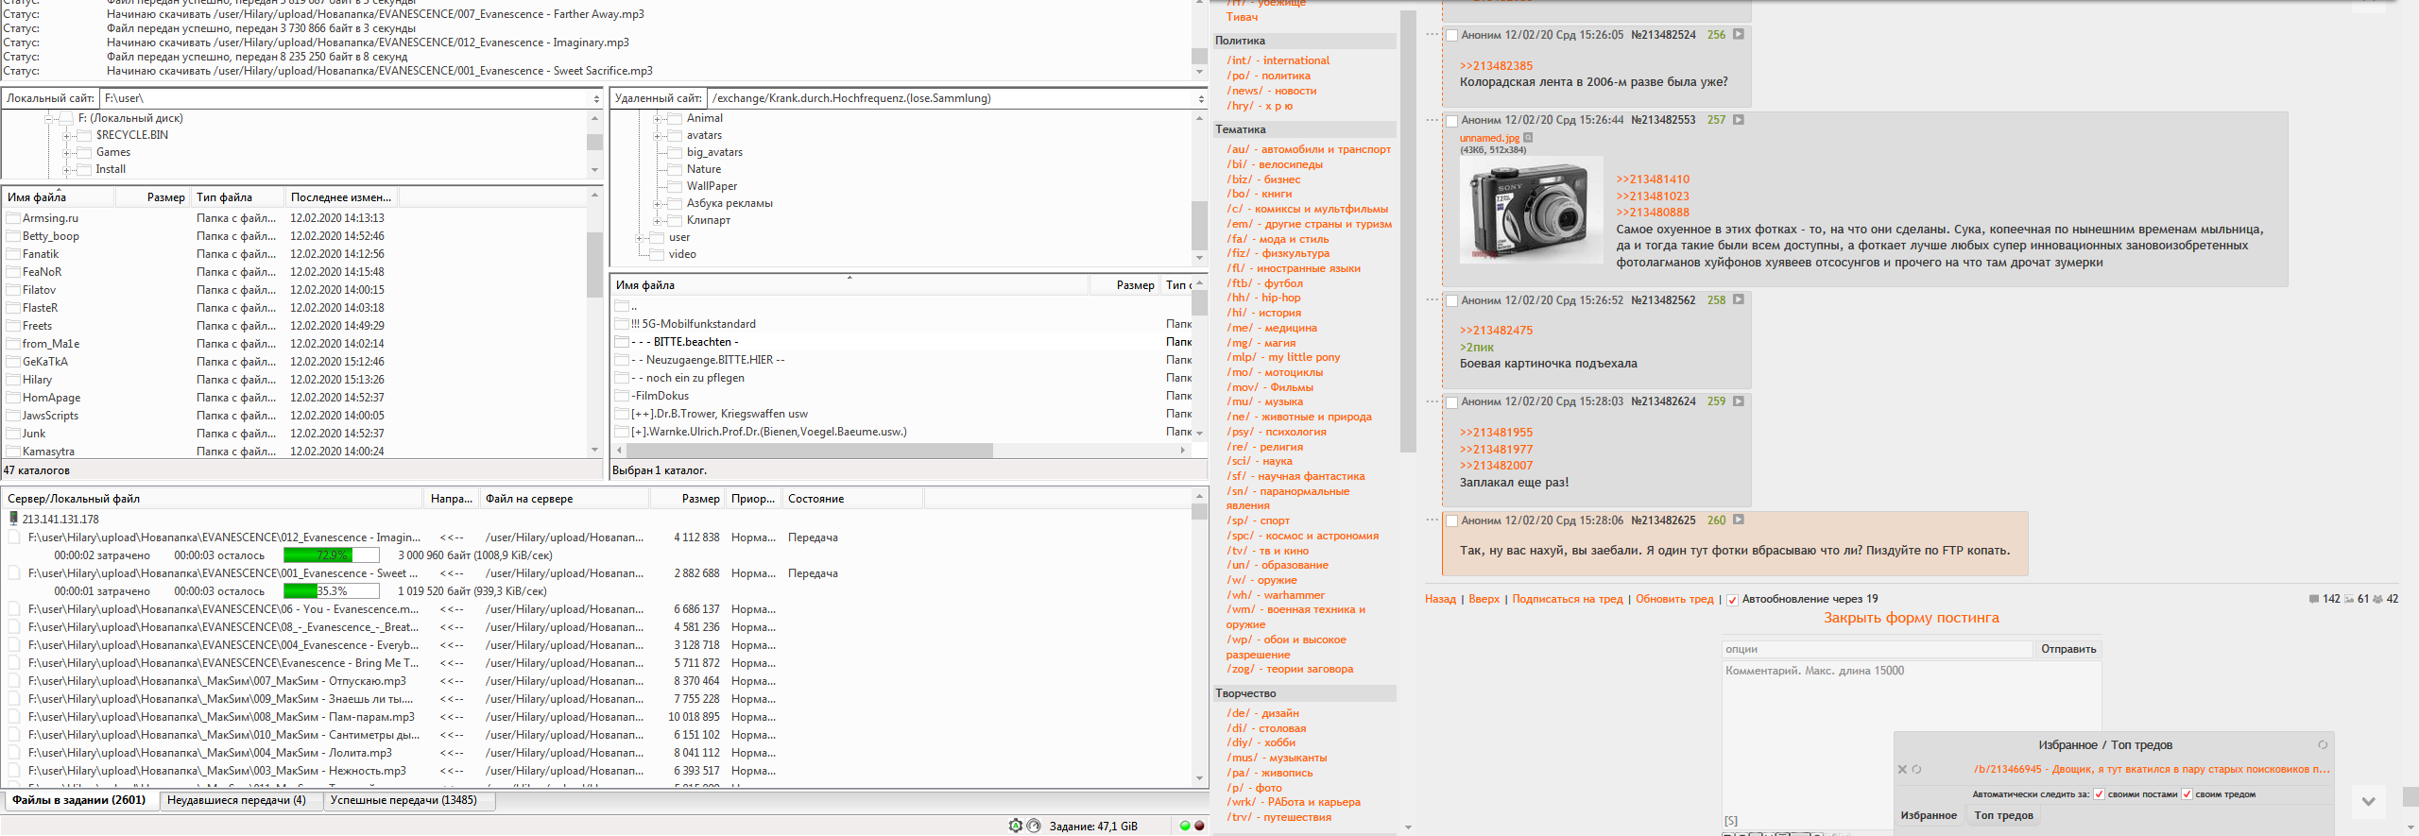The height and width of the screenshot is (836, 2419).
Task: Click refresh icon in Избранное panel header
Action: pyautogui.click(x=2323, y=744)
